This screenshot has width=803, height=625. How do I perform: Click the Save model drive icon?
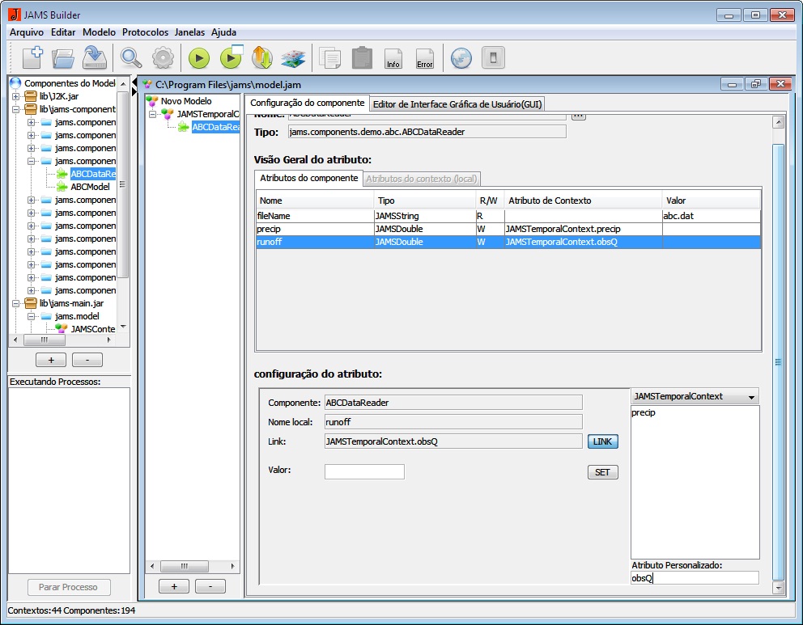pyautogui.click(x=95, y=57)
